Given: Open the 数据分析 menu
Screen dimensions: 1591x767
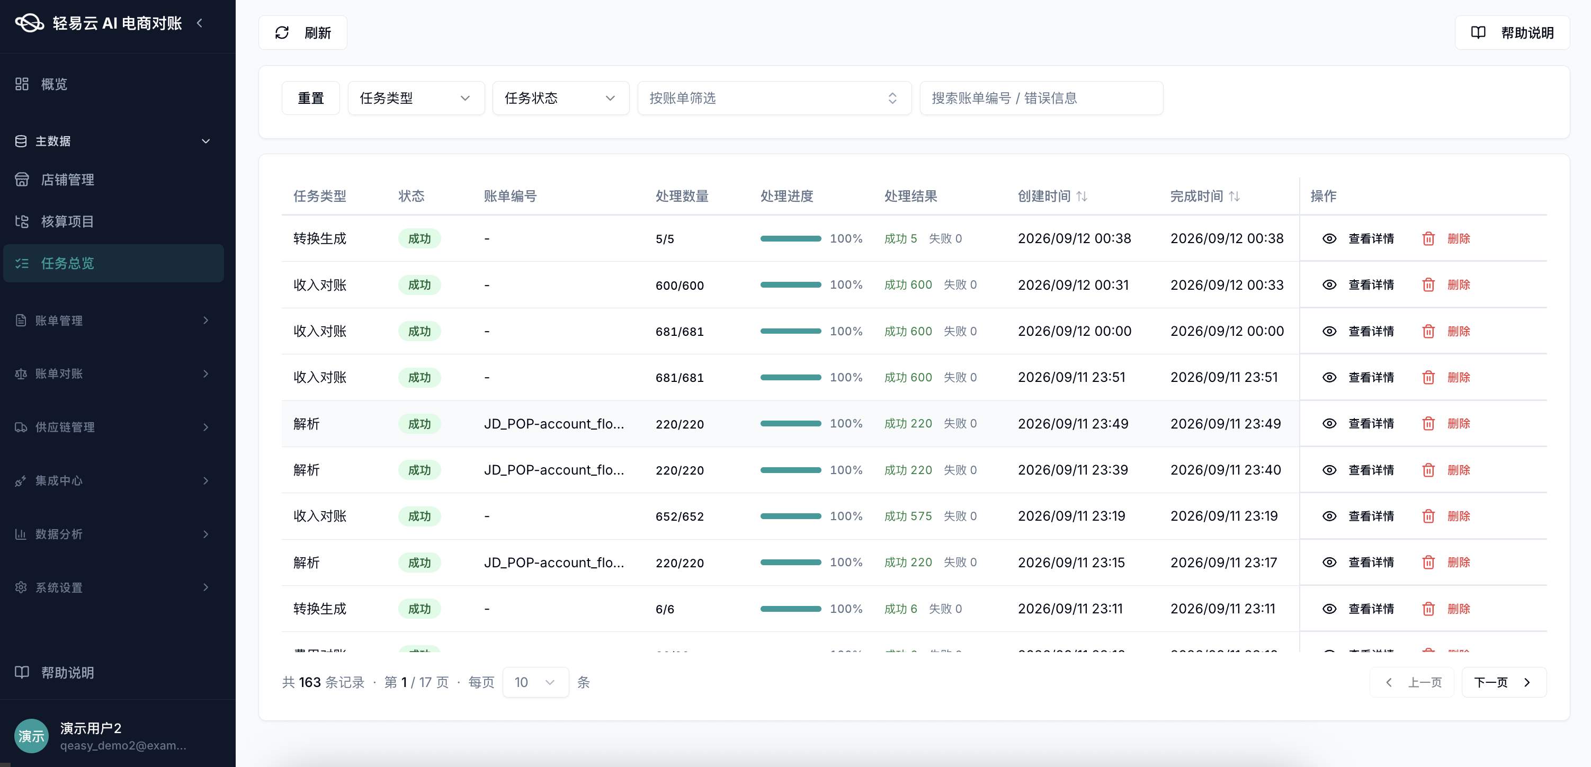Looking at the screenshot, I should pyautogui.click(x=113, y=534).
